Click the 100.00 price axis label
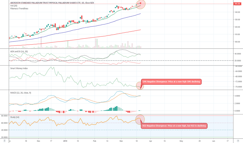The height and width of the screenshot is (143, 243). pos(237,42)
